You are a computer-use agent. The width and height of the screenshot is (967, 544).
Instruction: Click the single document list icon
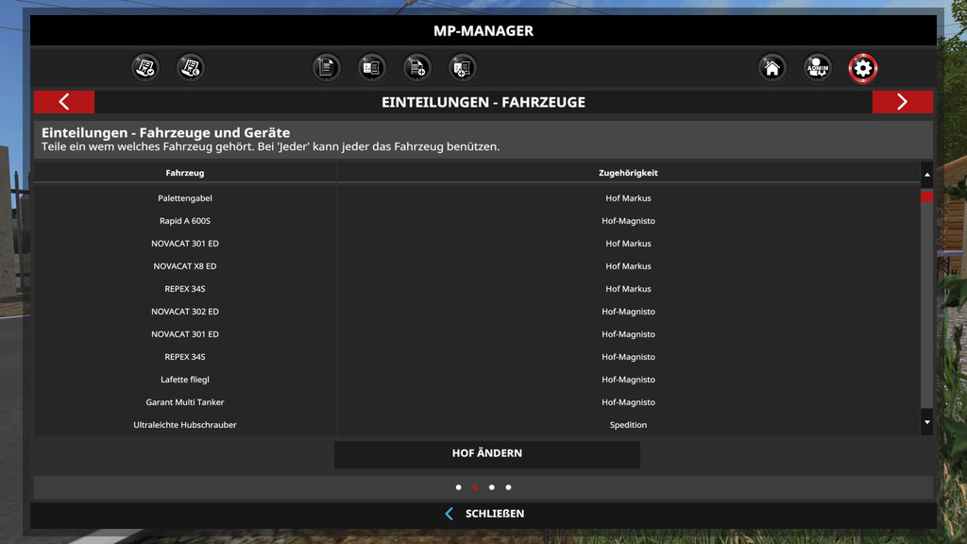coord(327,68)
